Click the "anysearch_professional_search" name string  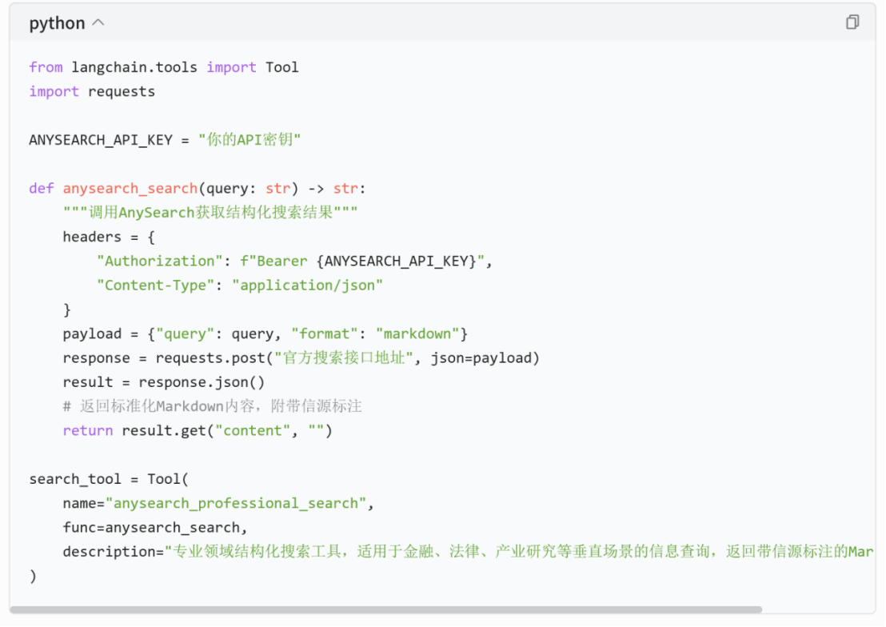pyautogui.click(x=236, y=503)
